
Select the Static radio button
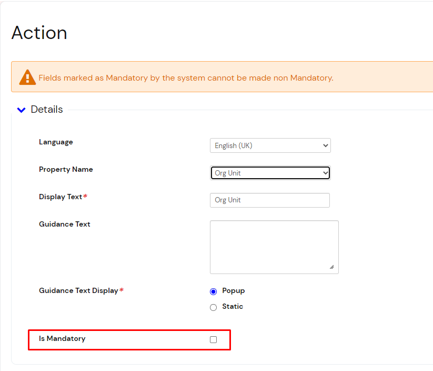[x=213, y=307]
